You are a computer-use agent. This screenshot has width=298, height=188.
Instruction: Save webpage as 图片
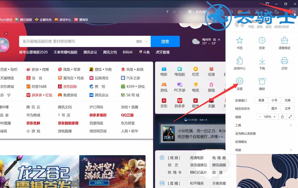tap(274, 109)
